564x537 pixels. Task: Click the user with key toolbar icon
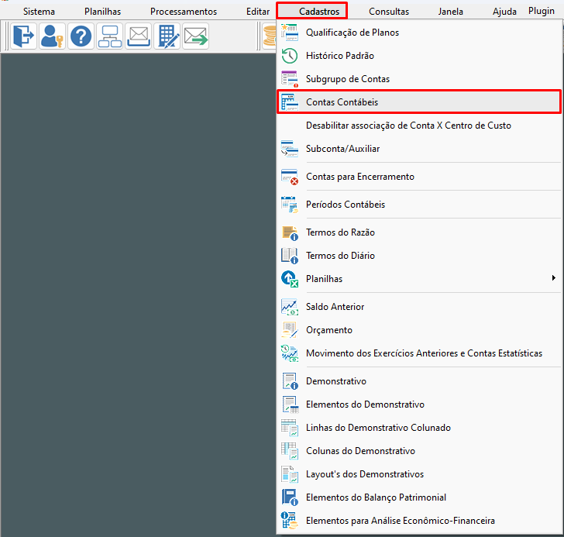point(52,36)
